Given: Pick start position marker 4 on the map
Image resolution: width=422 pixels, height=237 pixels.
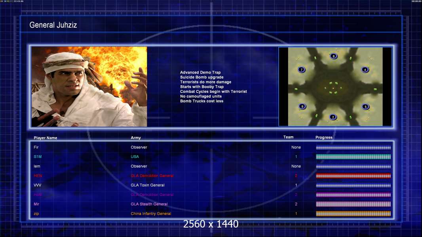Looking at the screenshot, I should [x=365, y=70].
